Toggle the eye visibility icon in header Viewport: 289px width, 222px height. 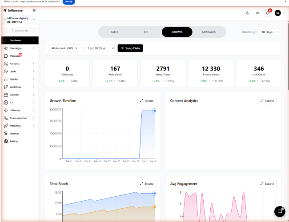pos(257,13)
